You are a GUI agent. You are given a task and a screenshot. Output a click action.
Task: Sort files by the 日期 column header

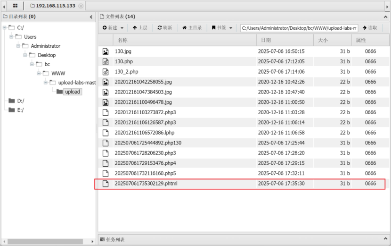point(285,40)
